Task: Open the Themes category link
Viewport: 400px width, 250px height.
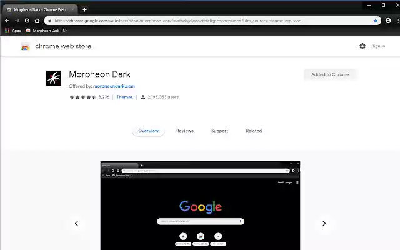Action: (x=125, y=97)
